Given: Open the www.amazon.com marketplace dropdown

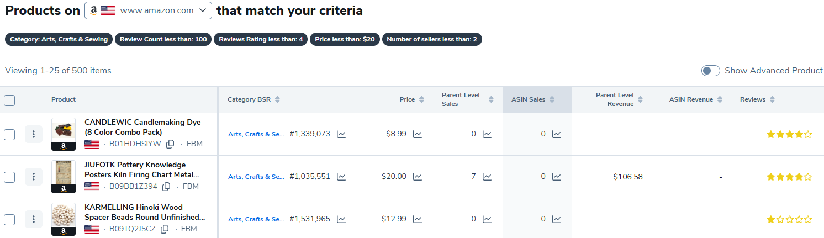Looking at the screenshot, I should (148, 10).
